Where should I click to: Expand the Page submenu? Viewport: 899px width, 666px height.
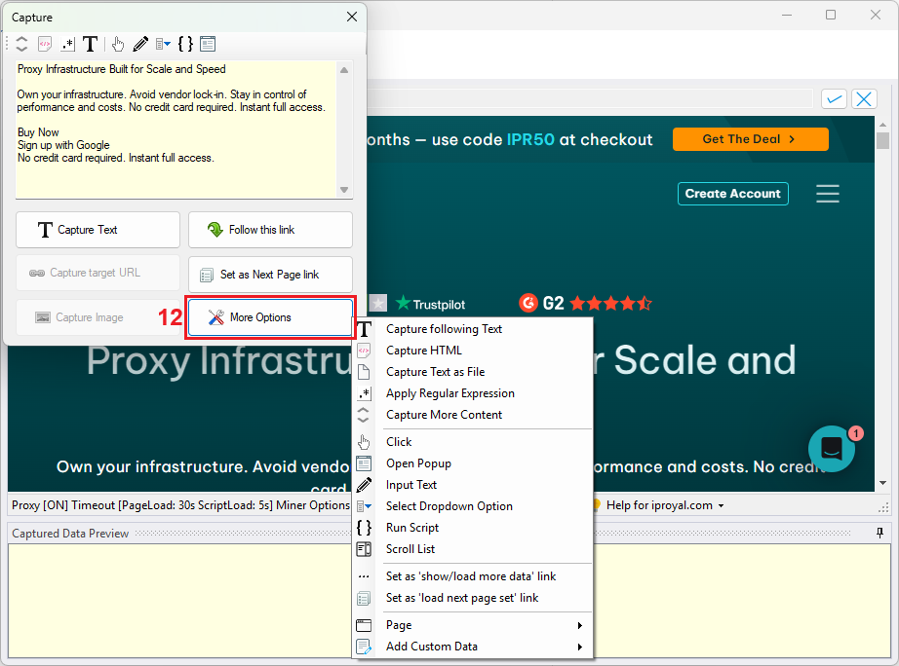click(484, 625)
